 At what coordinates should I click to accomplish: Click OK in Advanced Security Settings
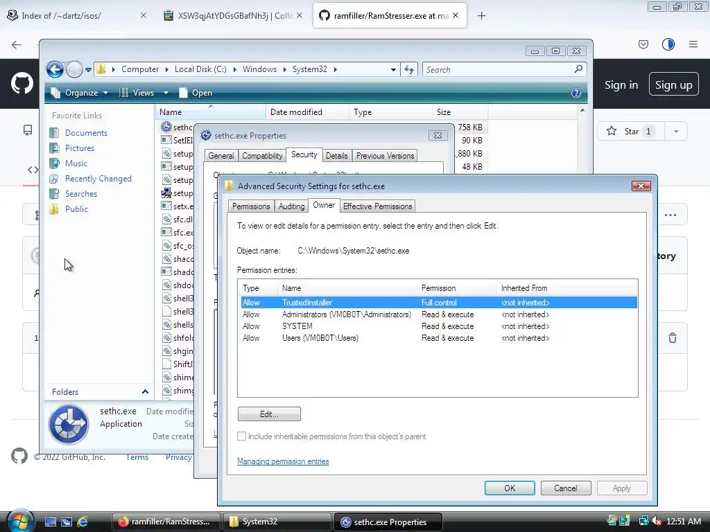[510, 488]
